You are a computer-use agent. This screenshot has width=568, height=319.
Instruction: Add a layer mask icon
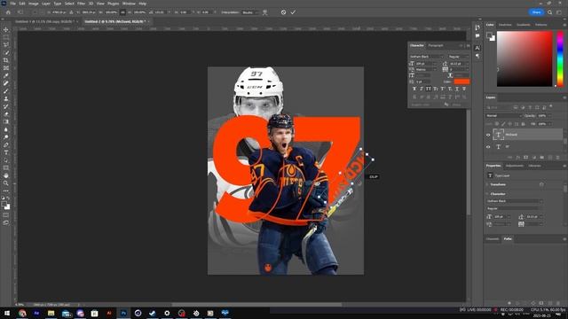525,158
